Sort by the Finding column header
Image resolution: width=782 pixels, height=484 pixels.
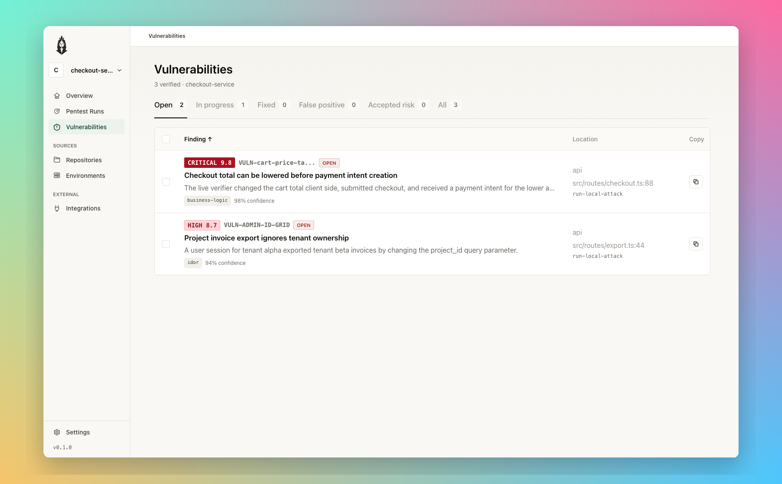(x=198, y=139)
